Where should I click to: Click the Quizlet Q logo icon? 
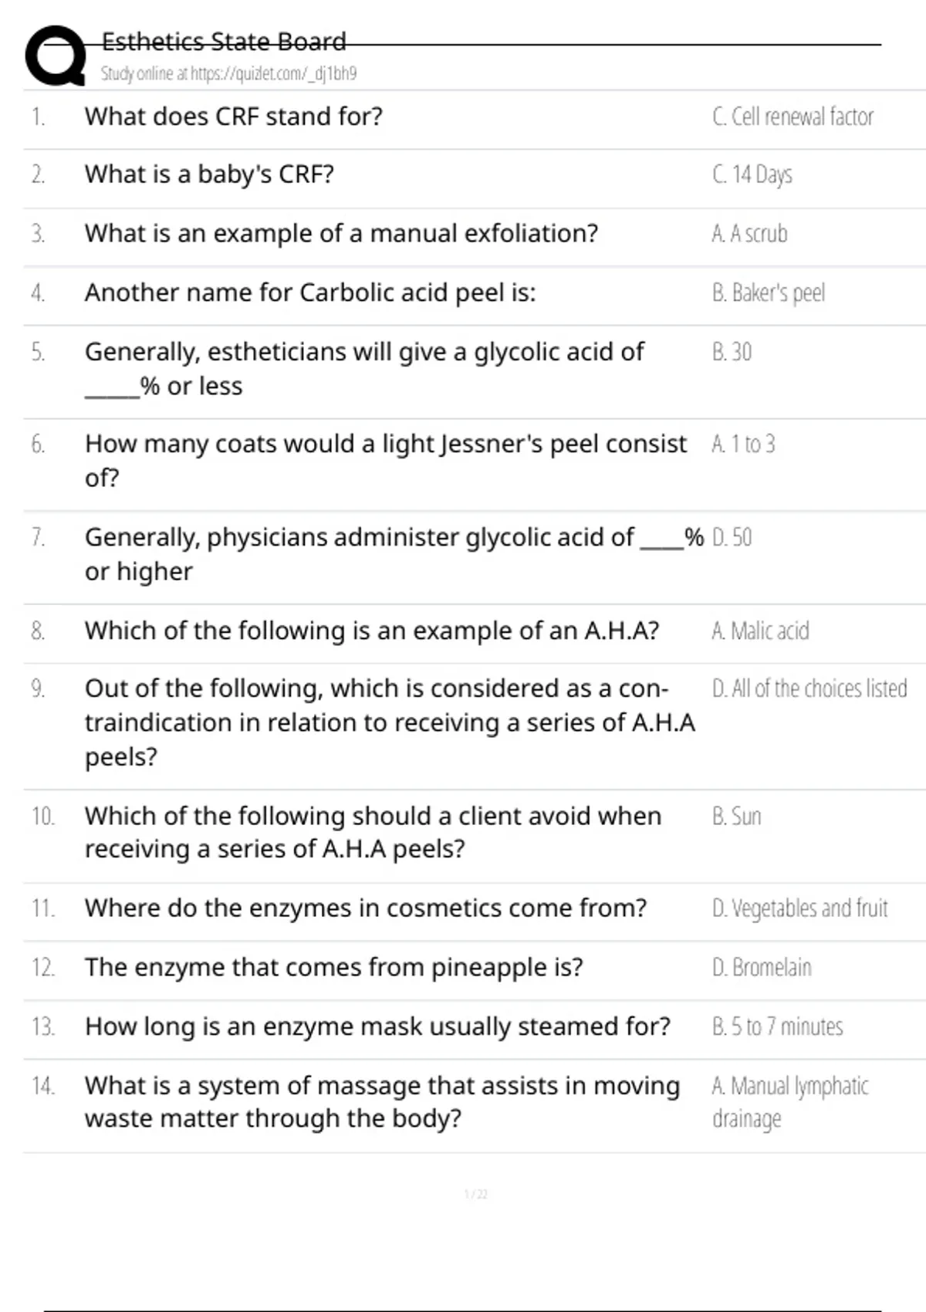click(x=56, y=55)
